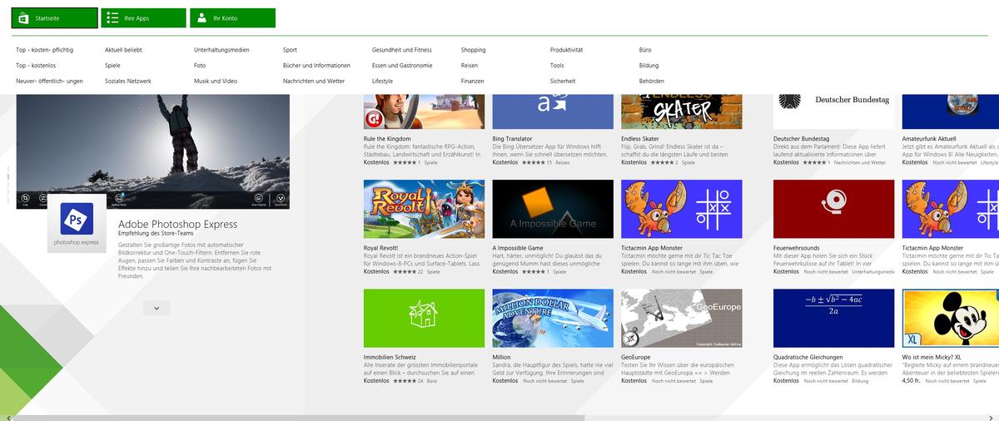Viewport: 999px width, 421px height.
Task: Click the Adobe Photoshop Express title text
Action: click(x=177, y=224)
